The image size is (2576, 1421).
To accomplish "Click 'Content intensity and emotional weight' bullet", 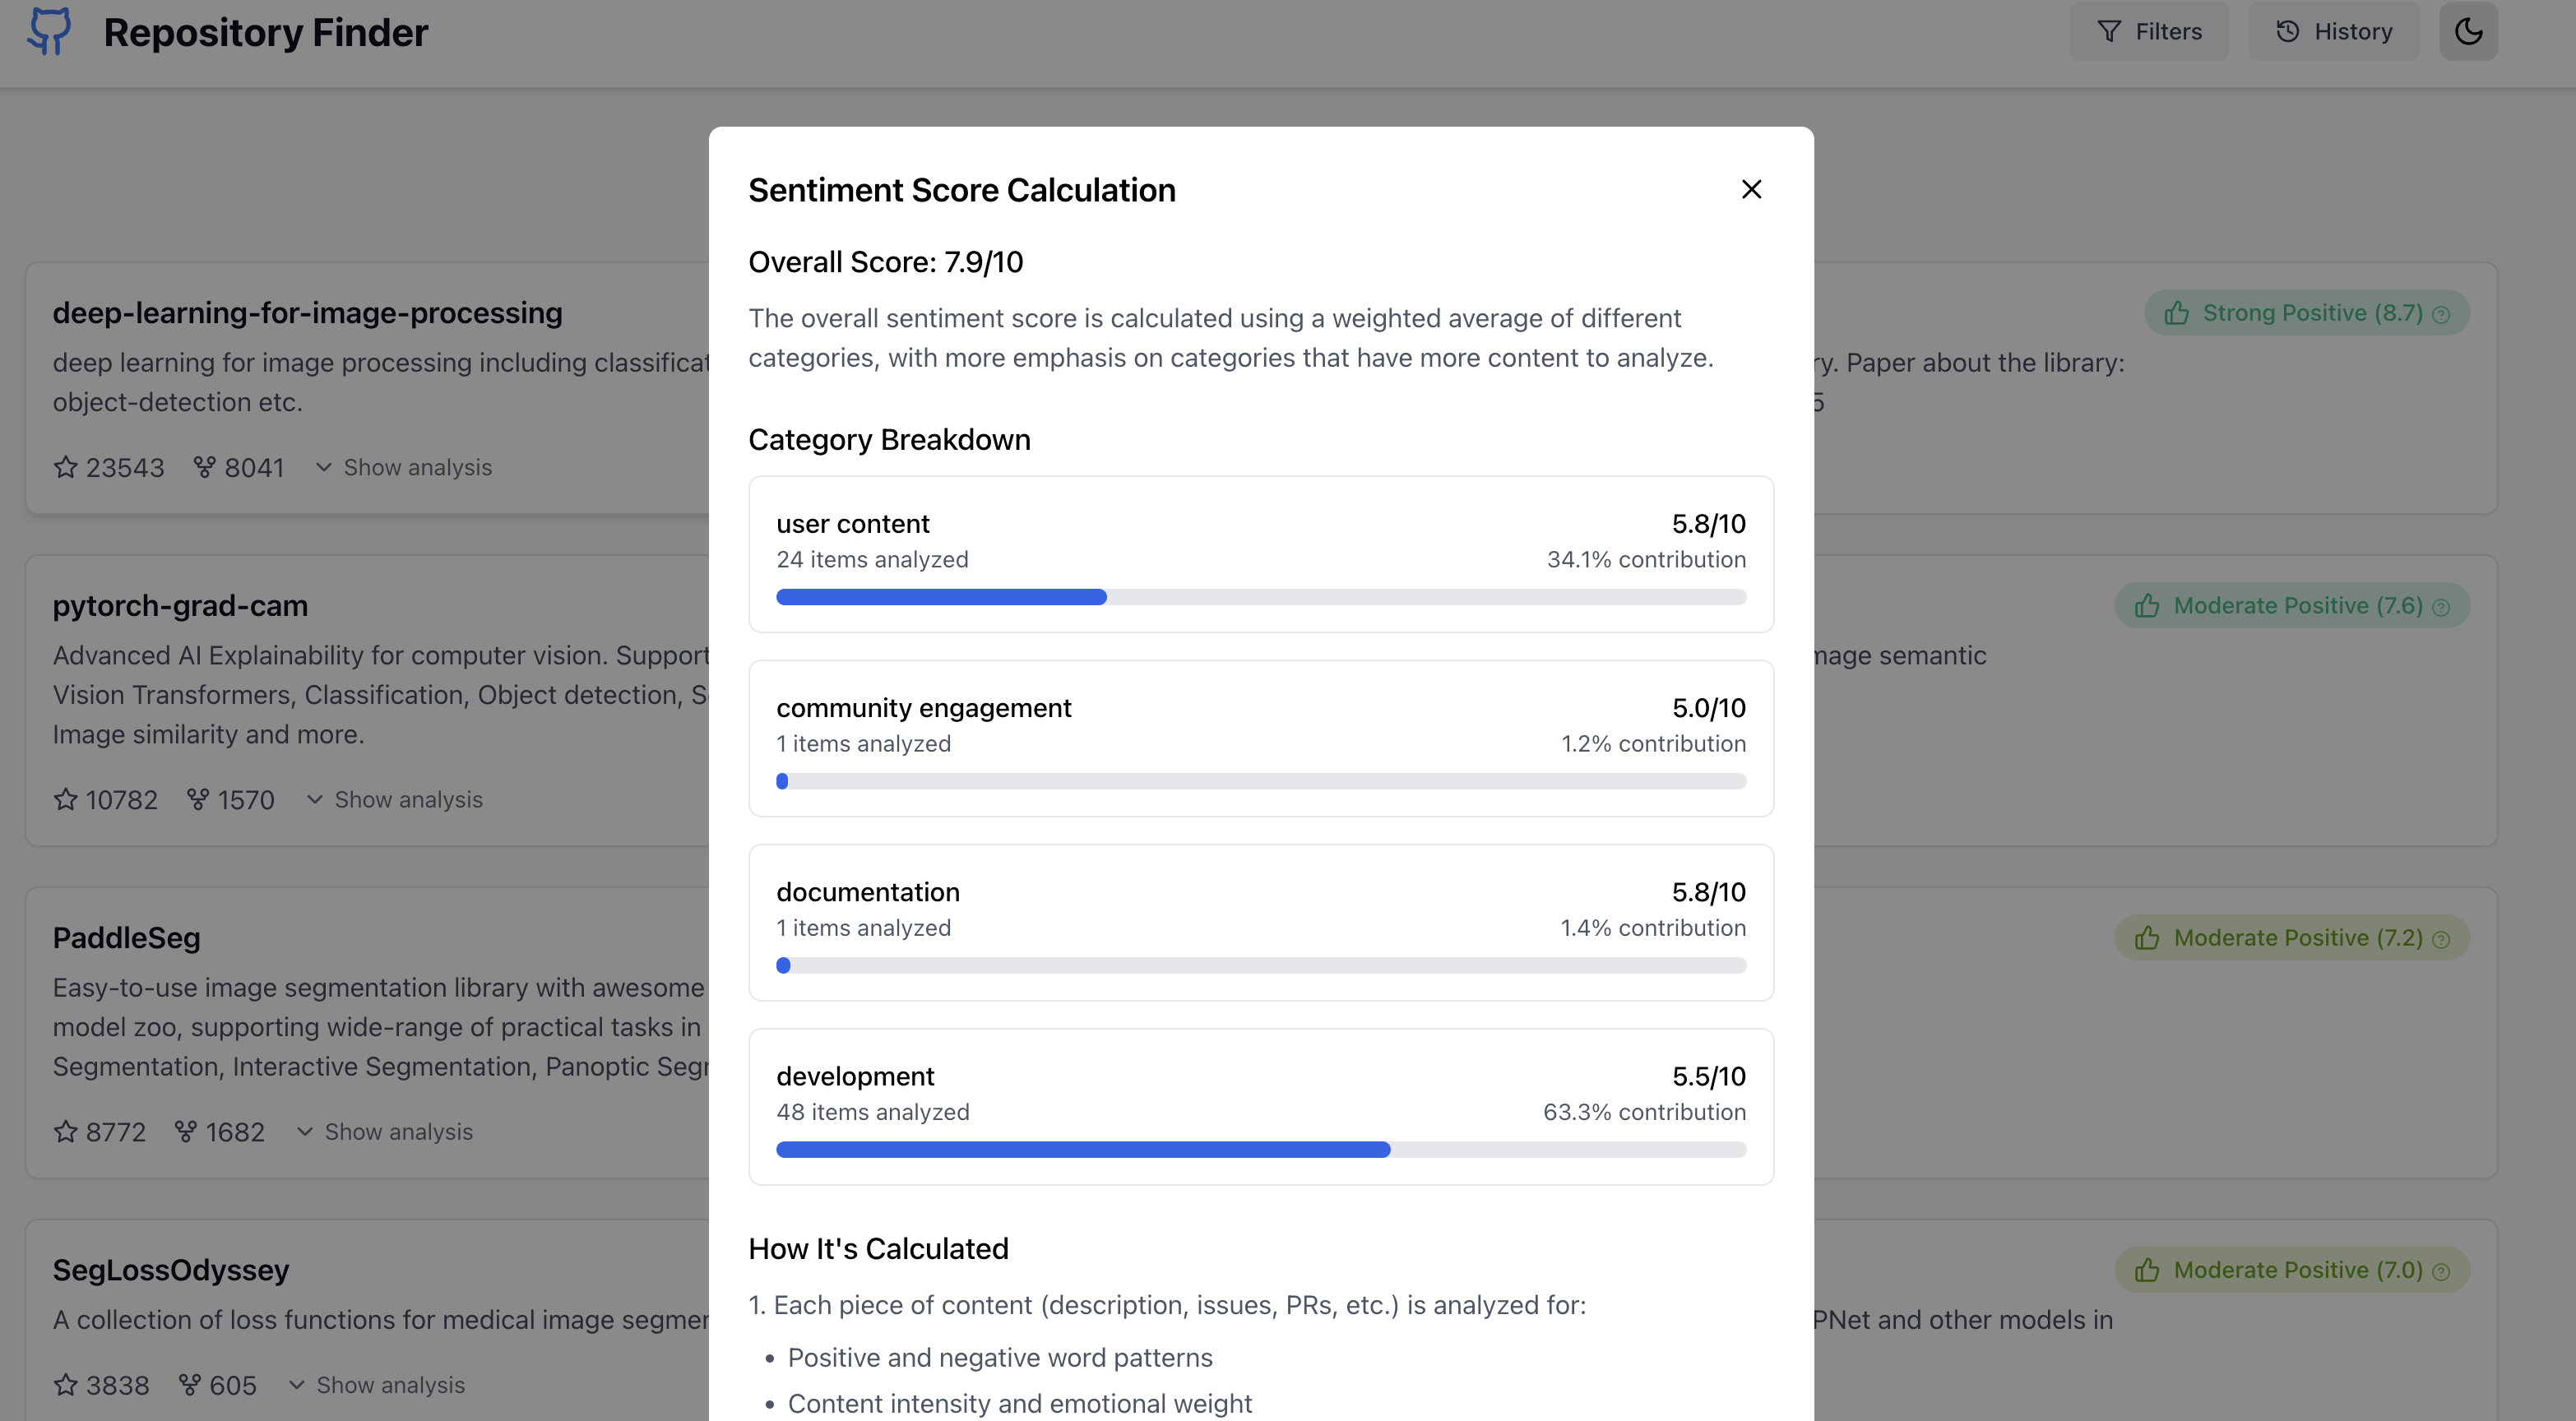I will point(1020,1403).
